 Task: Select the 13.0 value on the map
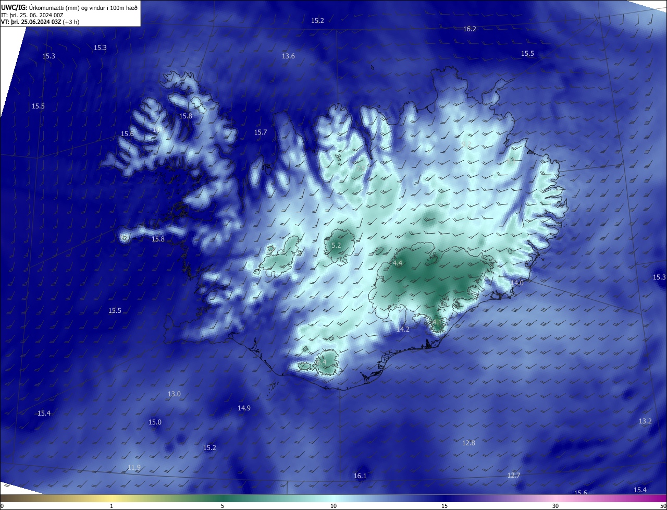[x=174, y=394]
